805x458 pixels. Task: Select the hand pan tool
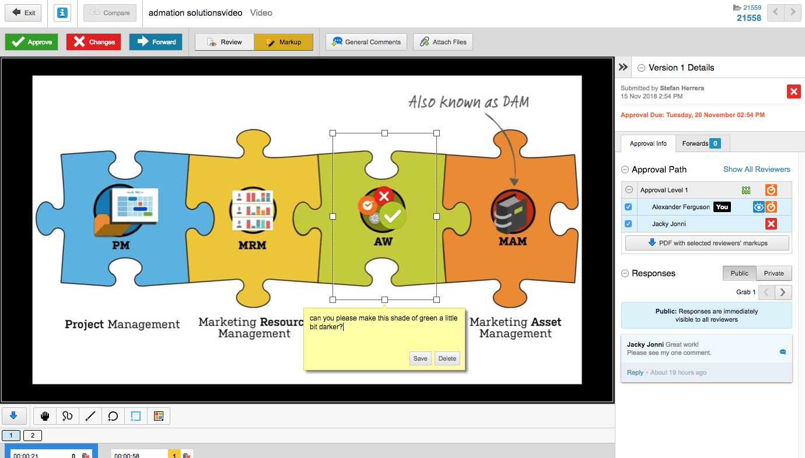click(45, 416)
